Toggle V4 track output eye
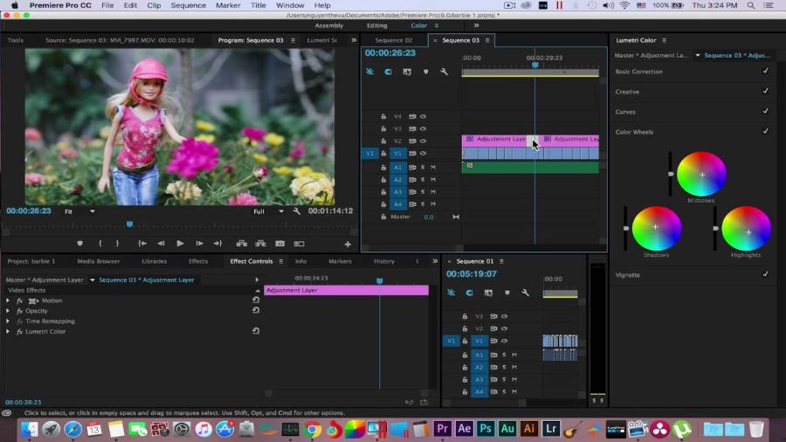786x442 pixels. [x=423, y=116]
